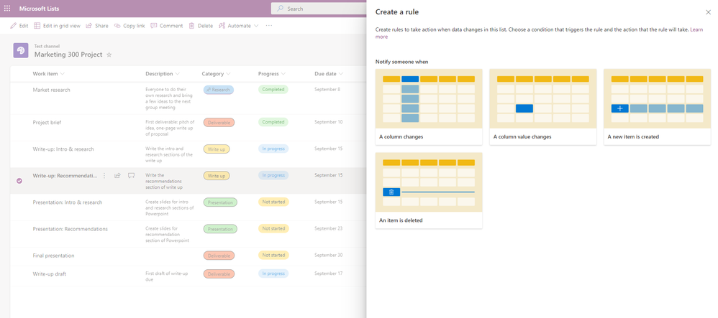
Task: Favorite the Marketing 300 Project list star
Action: point(109,55)
